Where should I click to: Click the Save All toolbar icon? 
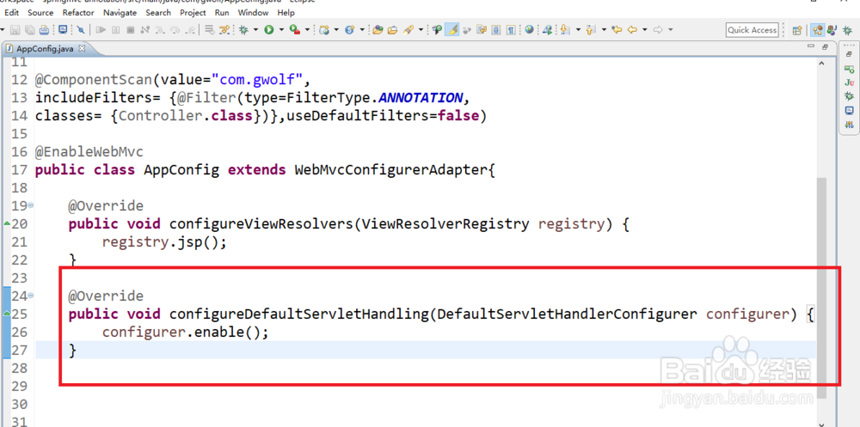click(x=29, y=30)
